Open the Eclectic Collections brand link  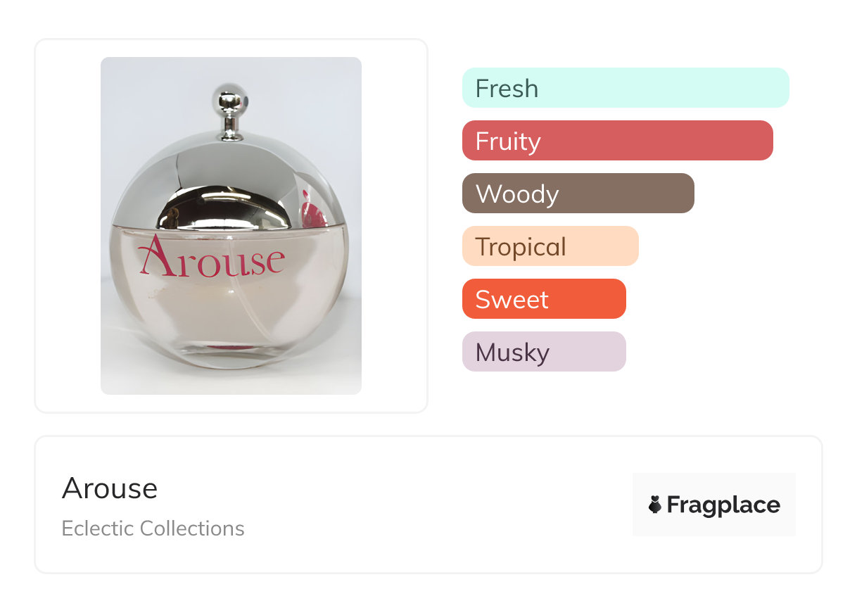153,528
